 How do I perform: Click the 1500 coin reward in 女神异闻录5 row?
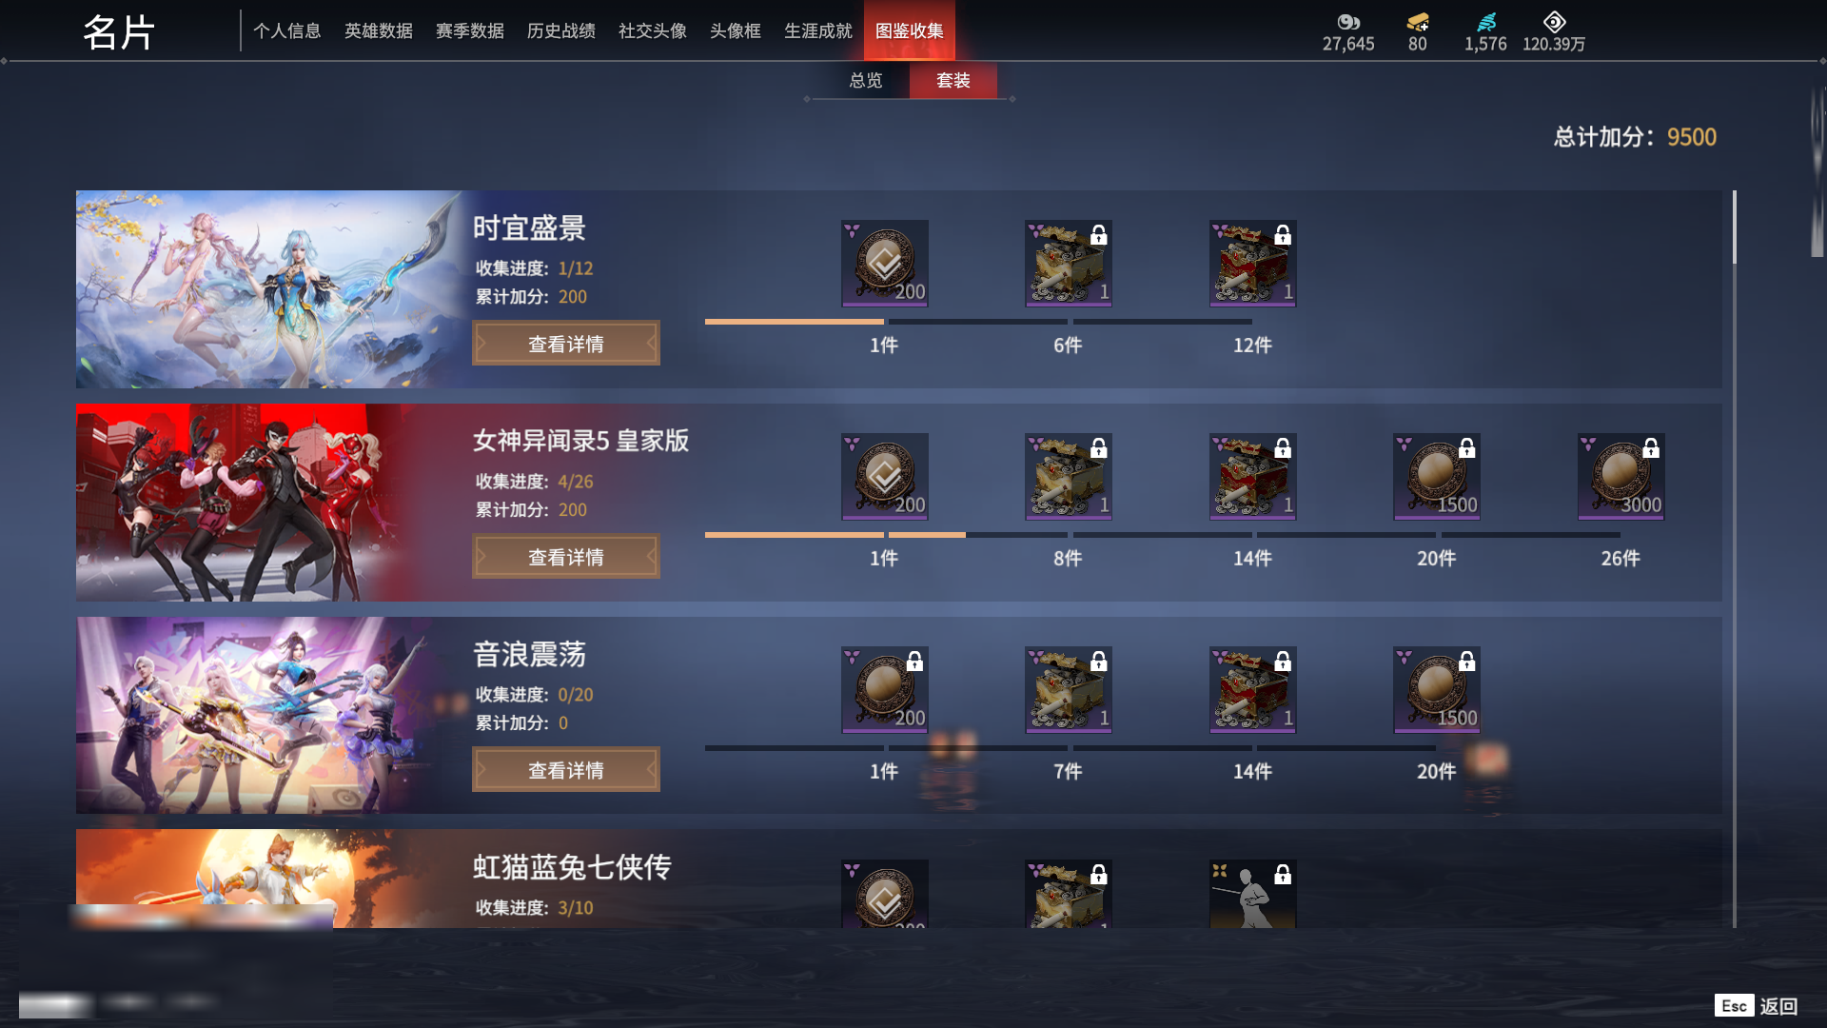click(x=1437, y=477)
